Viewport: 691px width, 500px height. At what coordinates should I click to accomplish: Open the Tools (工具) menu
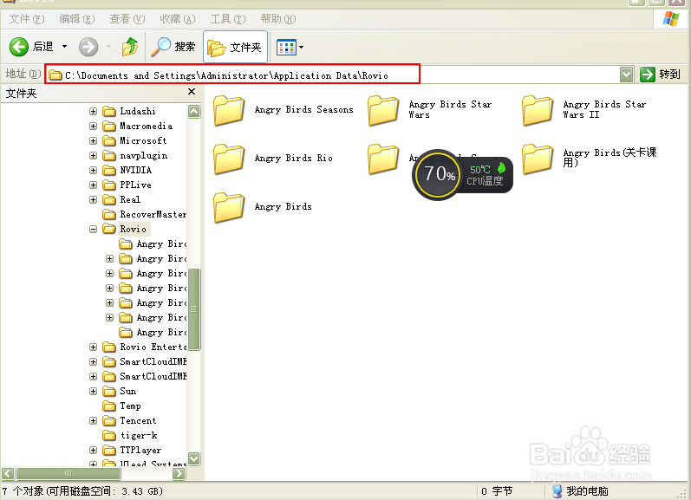point(227,19)
